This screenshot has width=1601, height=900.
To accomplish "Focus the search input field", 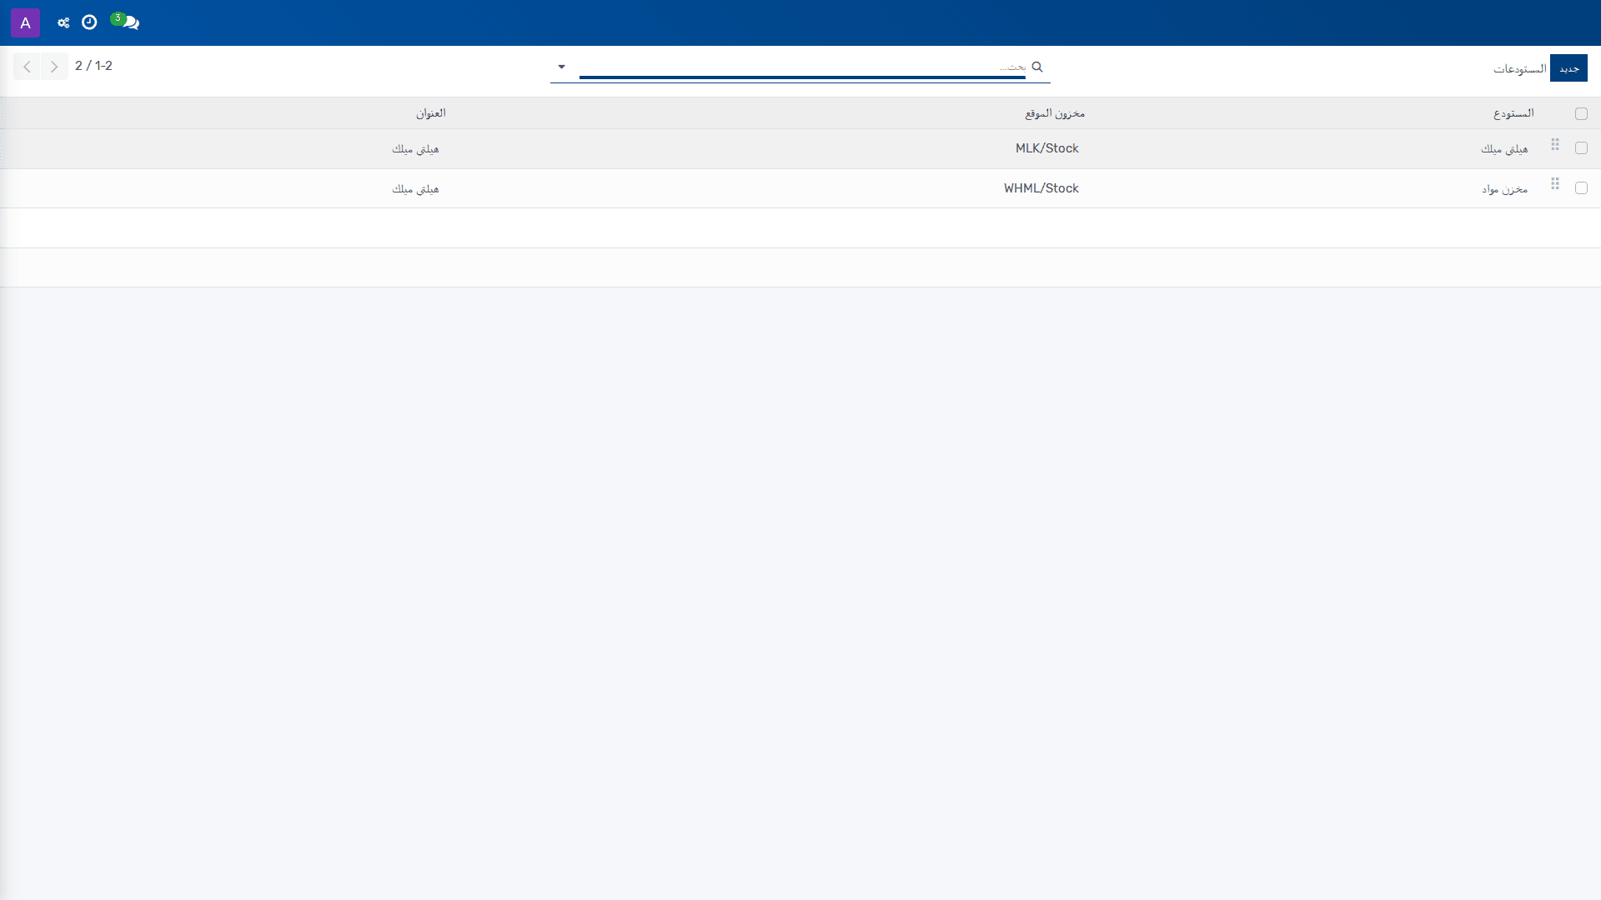I will tap(802, 67).
